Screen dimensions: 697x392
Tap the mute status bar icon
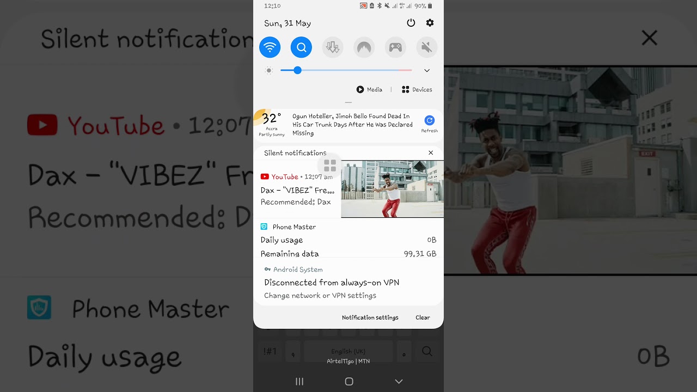387,6
